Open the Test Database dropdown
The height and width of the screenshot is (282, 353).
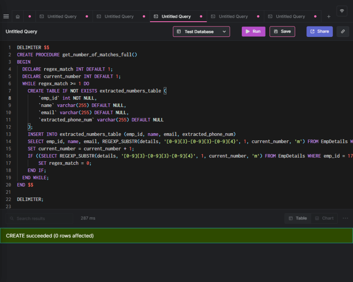tap(201, 32)
